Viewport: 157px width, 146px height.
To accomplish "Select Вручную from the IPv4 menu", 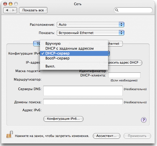I will point(53,44).
